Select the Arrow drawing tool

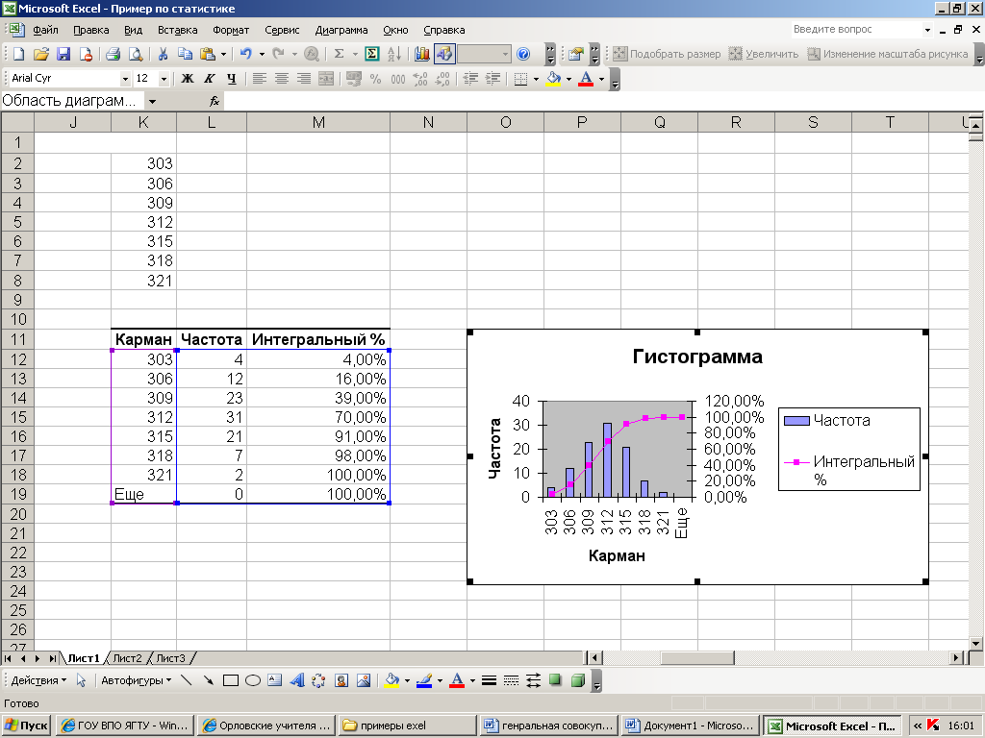[208, 680]
